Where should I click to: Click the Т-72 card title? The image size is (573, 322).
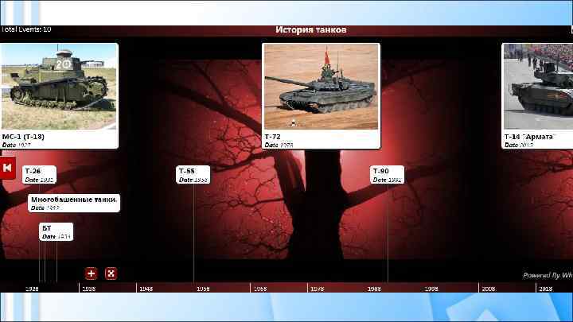tap(273, 137)
